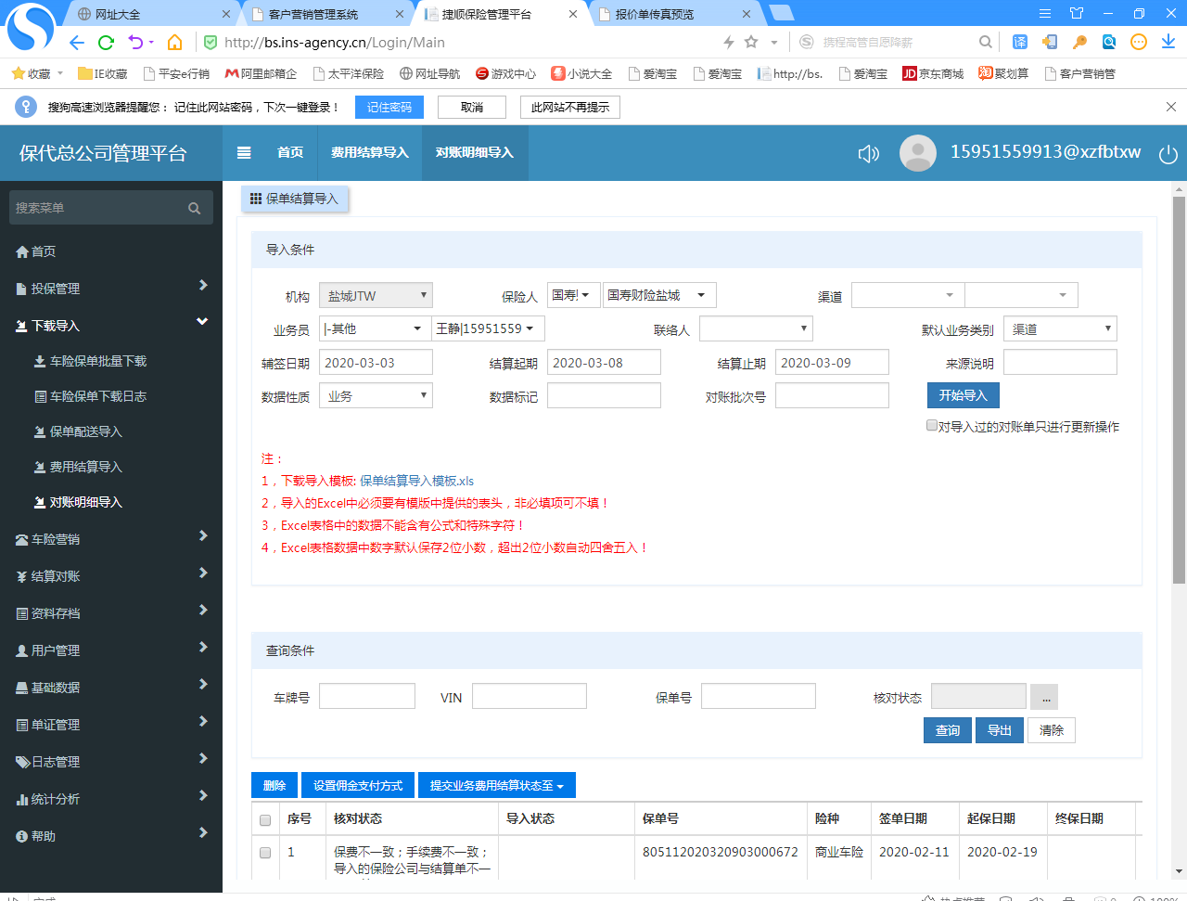Switch to the 费用结算导入 top tab

pyautogui.click(x=369, y=153)
